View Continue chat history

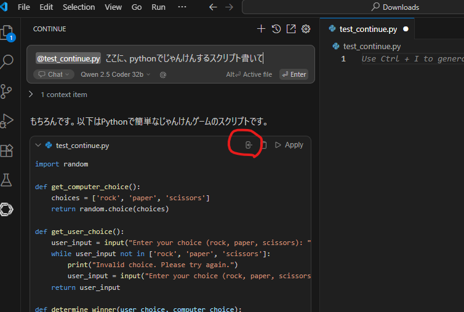pyautogui.click(x=276, y=29)
